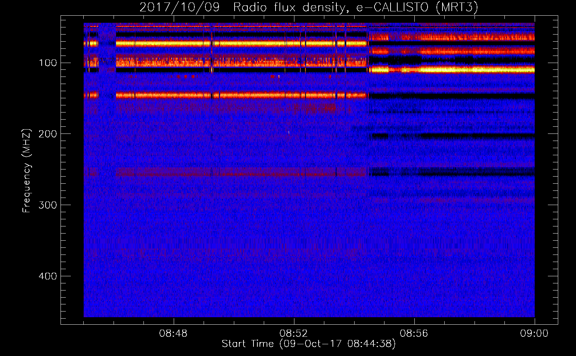
Task: Click the 09:00 time tick label
Action: point(534,334)
